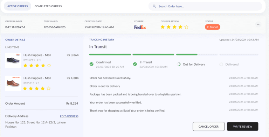Give second Hush Puppies item one star
Image resolution: width=269 pixels, height=137 pixels.
click(x=25, y=89)
